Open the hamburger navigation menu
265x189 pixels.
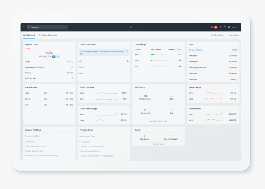tap(24, 27)
